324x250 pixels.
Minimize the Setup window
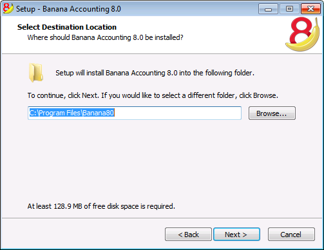[x=268, y=9]
